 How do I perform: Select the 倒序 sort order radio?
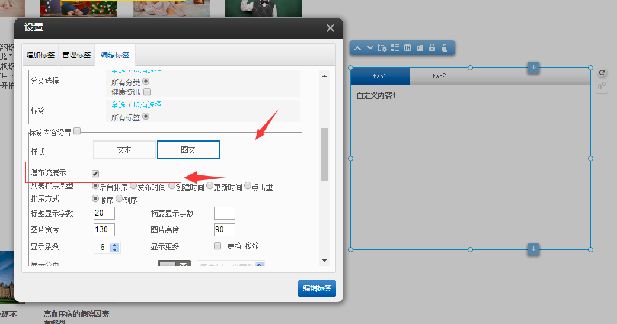pos(119,199)
